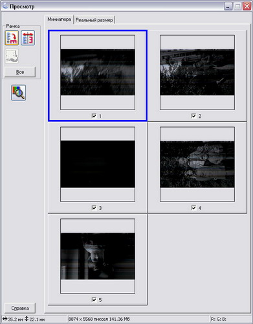This screenshot has height=324, width=253.
Task: Open the zoom preview magnifier tool
Action: click(19, 93)
